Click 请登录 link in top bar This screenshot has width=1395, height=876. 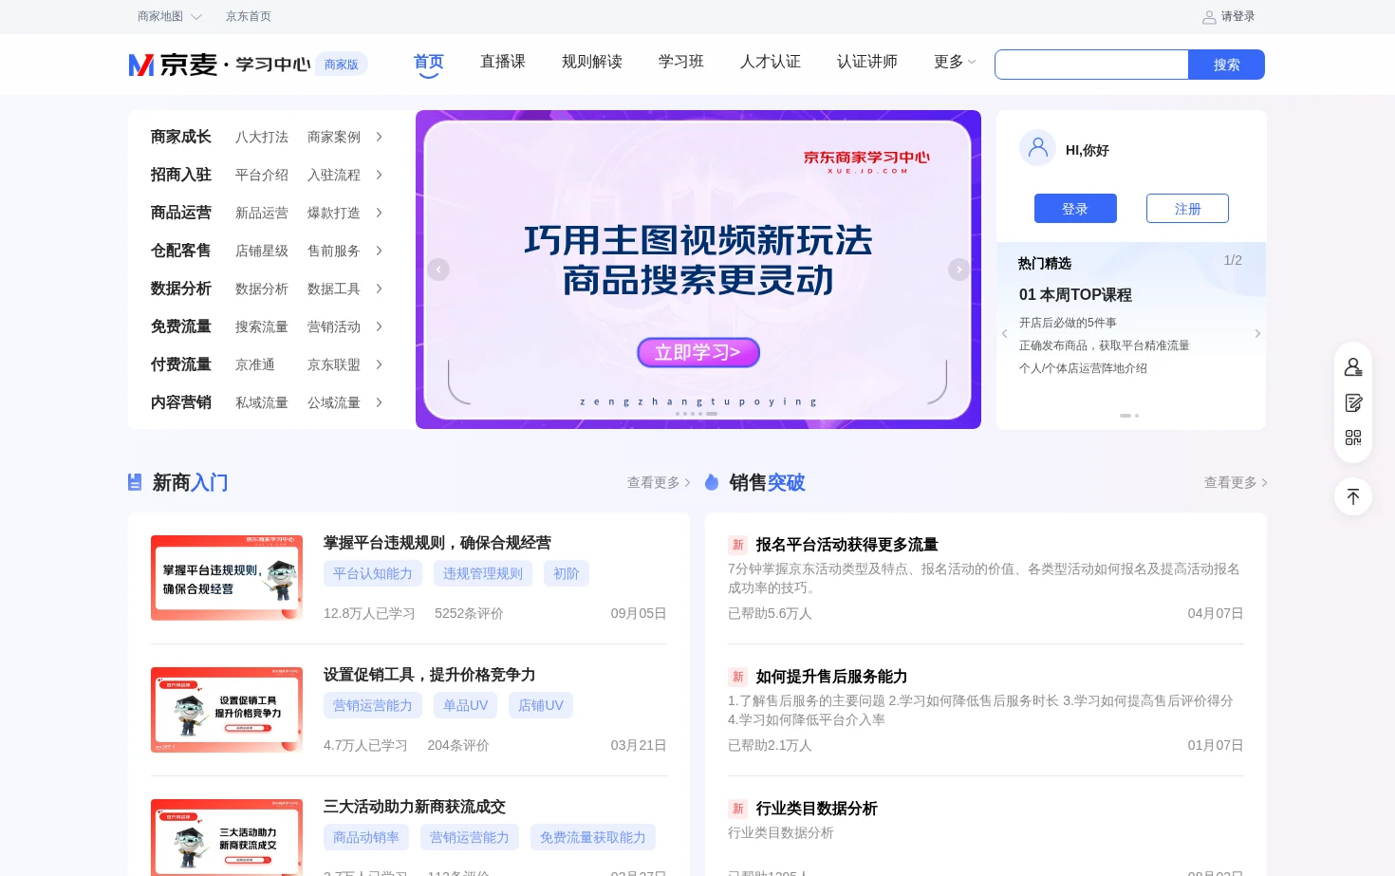(x=1237, y=16)
